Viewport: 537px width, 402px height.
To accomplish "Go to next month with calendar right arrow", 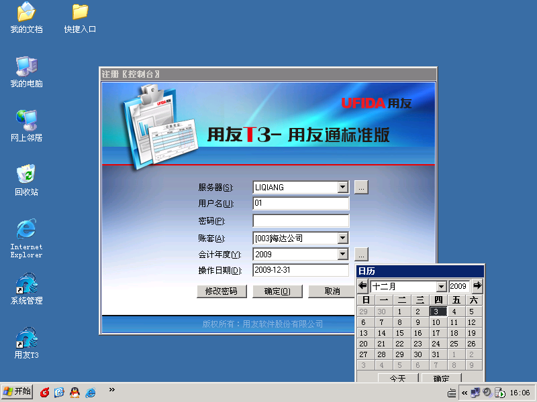I will click(x=477, y=286).
